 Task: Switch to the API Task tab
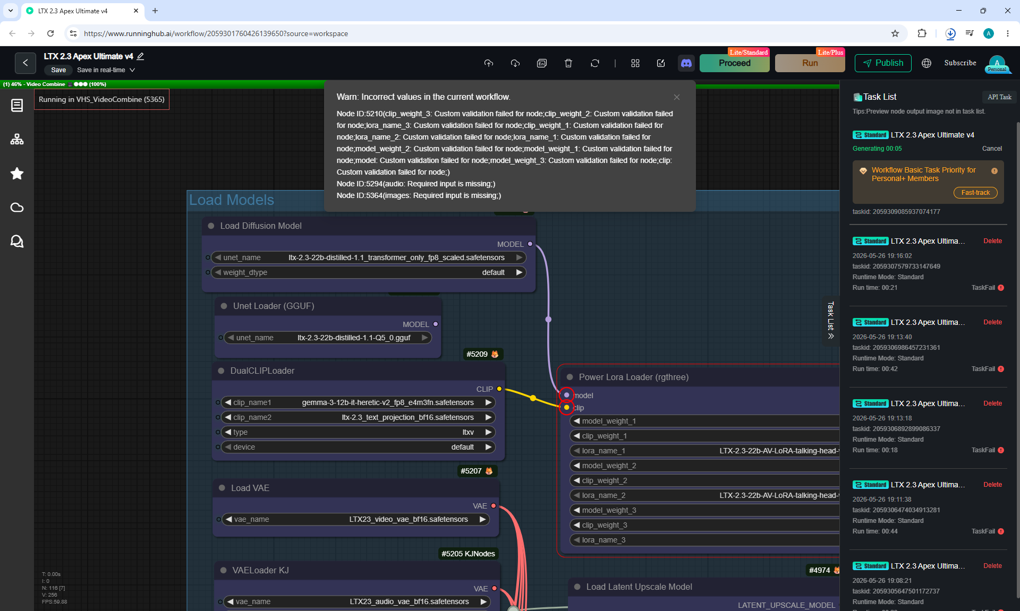[x=999, y=97]
